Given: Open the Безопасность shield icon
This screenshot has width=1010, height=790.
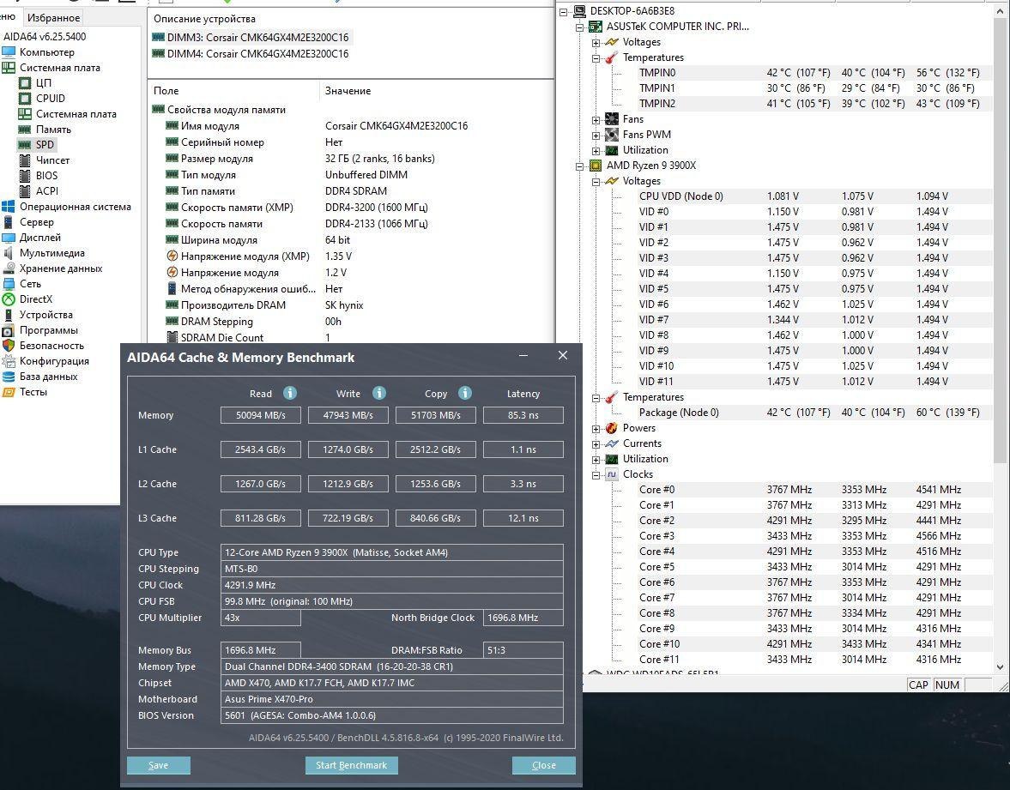Looking at the screenshot, I should pos(9,346).
